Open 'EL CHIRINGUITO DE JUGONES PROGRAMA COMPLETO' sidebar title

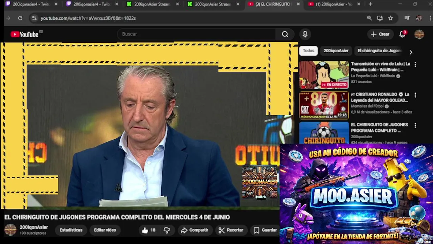[x=379, y=128]
